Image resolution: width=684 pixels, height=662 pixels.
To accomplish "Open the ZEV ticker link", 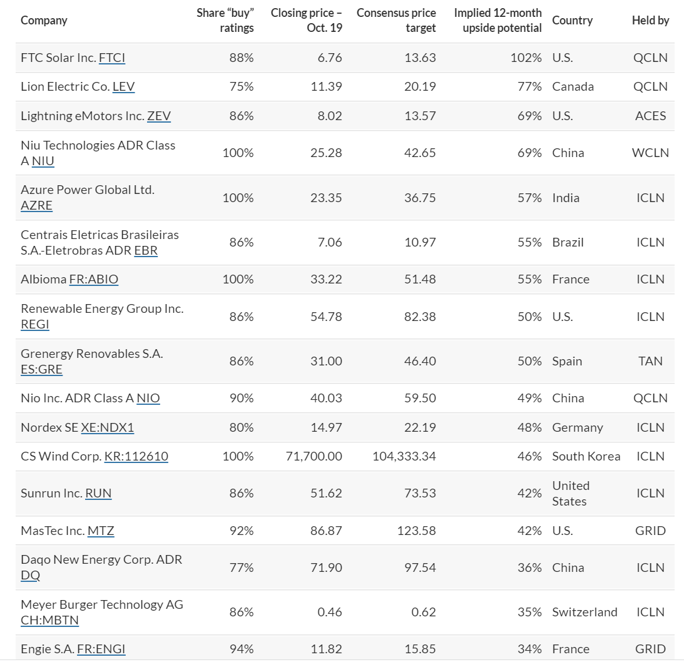I will click(x=159, y=116).
